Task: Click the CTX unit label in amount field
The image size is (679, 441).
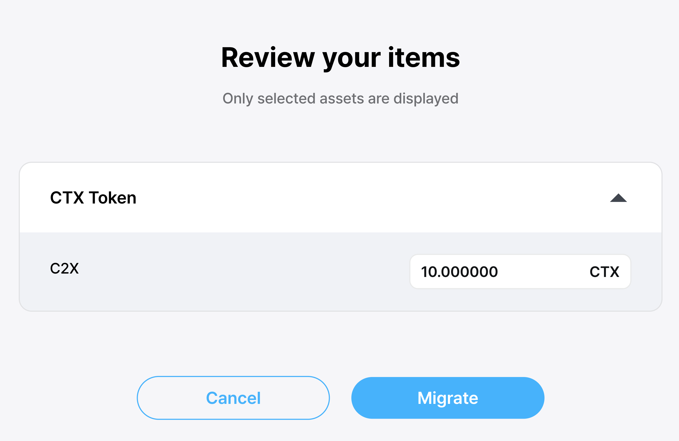Action: click(x=604, y=272)
